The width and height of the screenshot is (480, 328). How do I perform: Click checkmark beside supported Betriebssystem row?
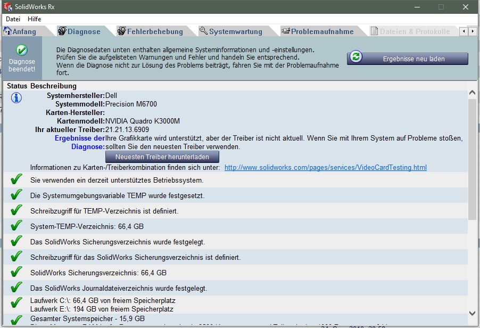point(16,179)
